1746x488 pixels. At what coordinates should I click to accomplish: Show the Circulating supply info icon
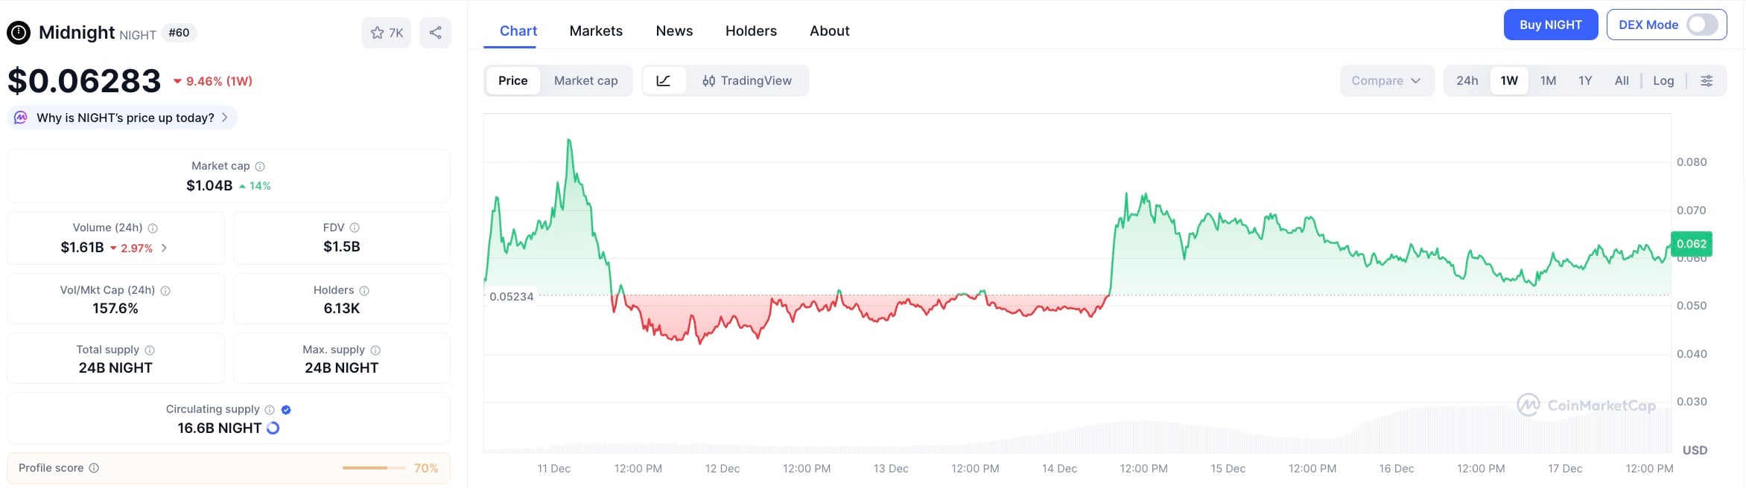click(x=270, y=410)
